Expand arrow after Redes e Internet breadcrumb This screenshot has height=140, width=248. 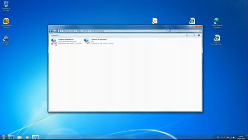coord(90,31)
